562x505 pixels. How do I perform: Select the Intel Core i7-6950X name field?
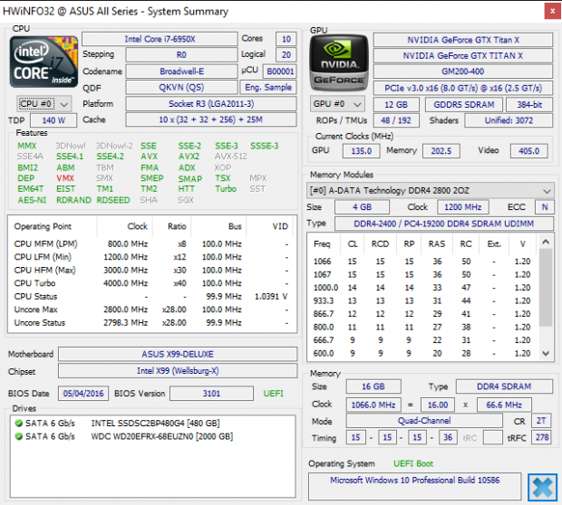158,39
